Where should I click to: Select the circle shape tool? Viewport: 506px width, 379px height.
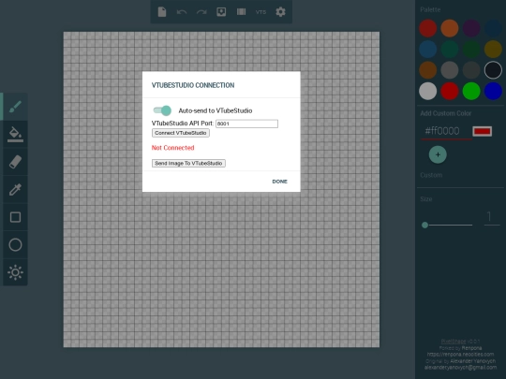click(15, 244)
